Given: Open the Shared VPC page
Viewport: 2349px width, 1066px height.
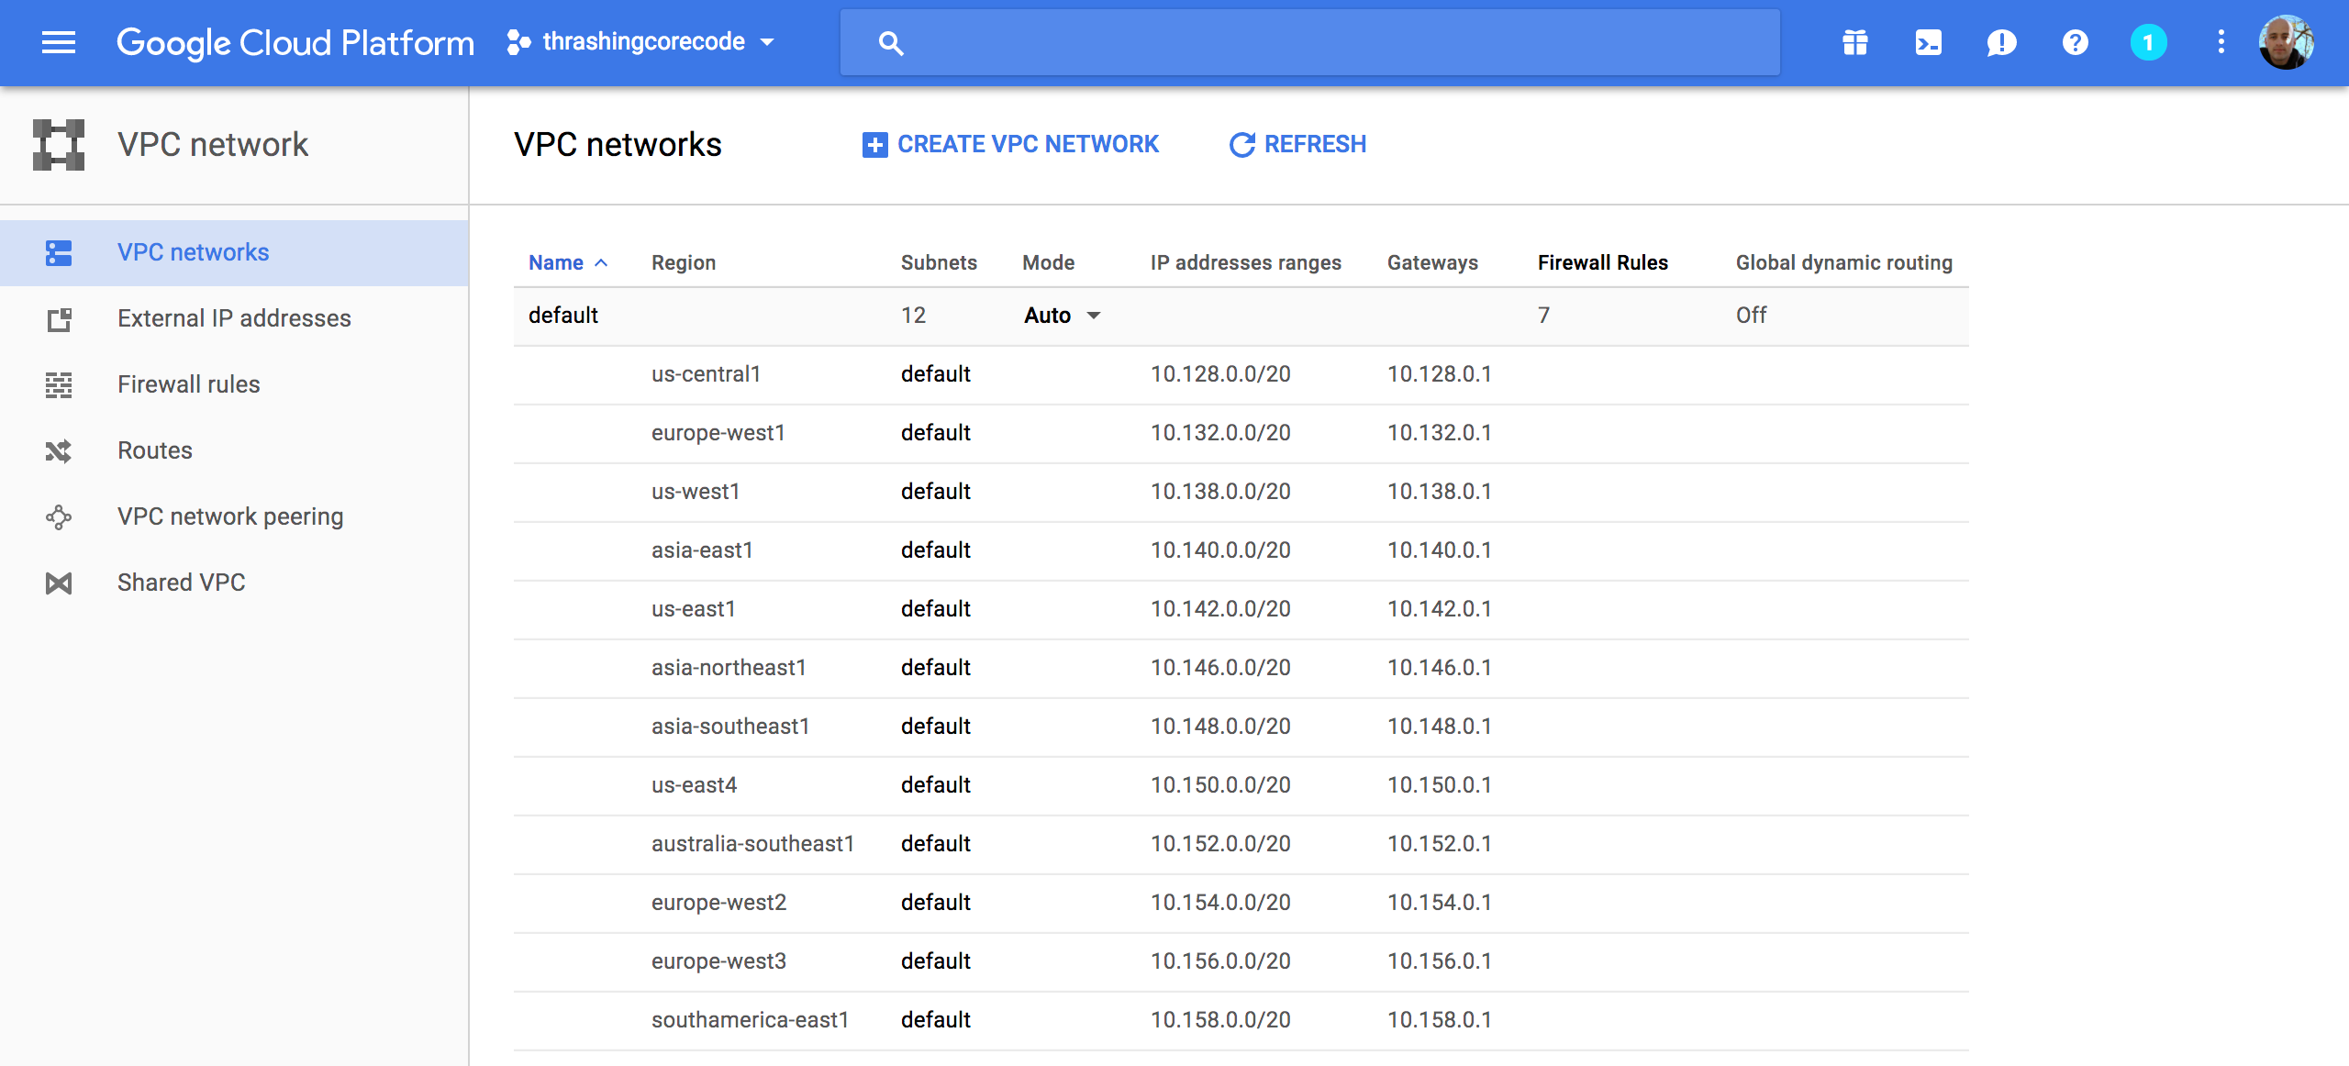Looking at the screenshot, I should [234, 583].
